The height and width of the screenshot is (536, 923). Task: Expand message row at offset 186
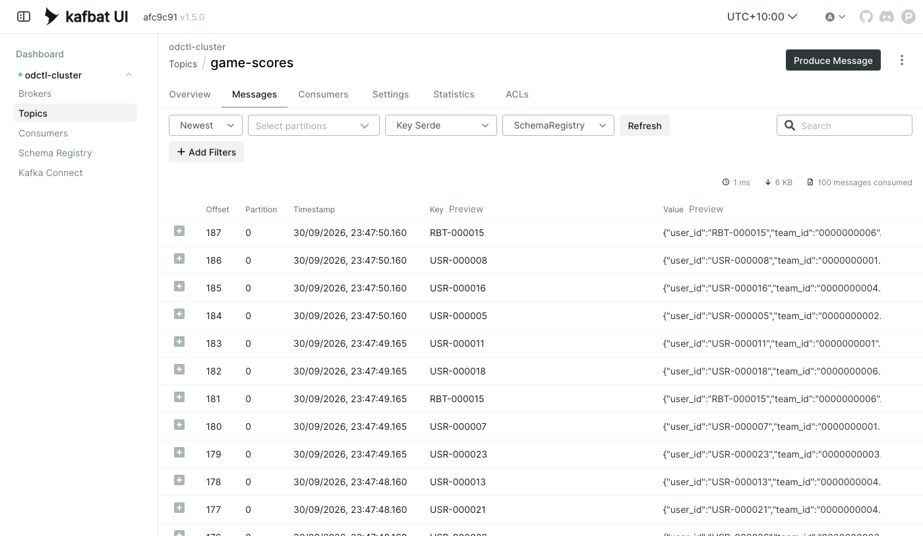[x=179, y=258]
